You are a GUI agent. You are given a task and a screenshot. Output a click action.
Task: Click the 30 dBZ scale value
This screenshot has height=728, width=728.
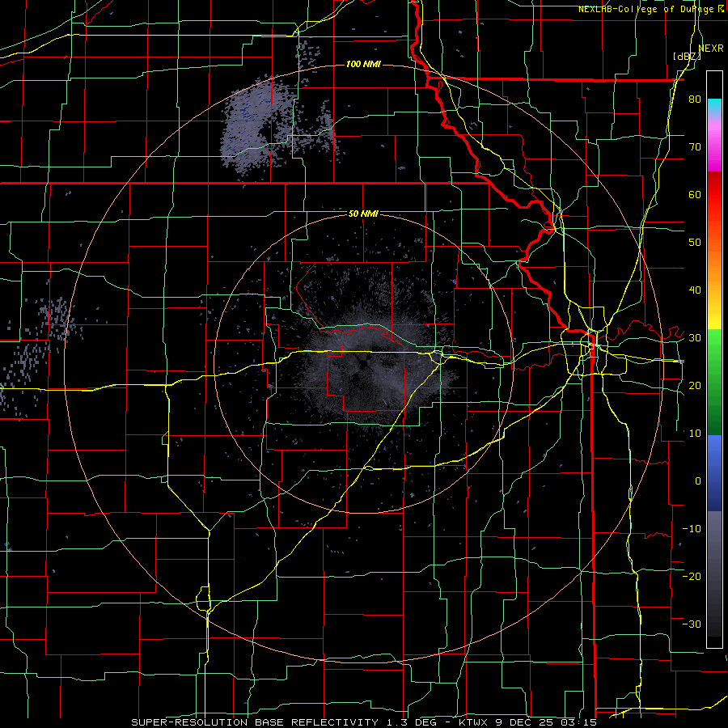pyautogui.click(x=695, y=338)
